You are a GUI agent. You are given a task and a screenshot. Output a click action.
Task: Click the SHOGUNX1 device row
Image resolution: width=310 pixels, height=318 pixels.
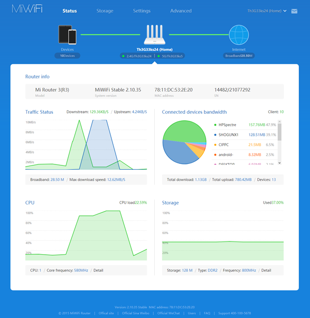(x=245, y=135)
